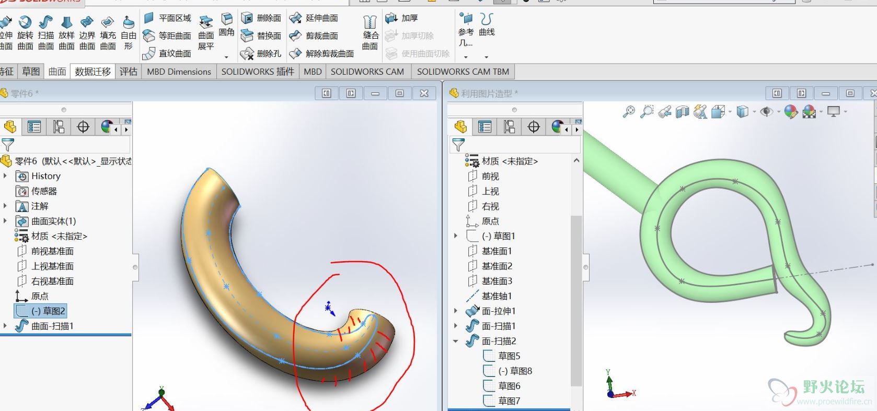Click the 利用图片造型 tree vertical scrollbar

(x=576, y=300)
